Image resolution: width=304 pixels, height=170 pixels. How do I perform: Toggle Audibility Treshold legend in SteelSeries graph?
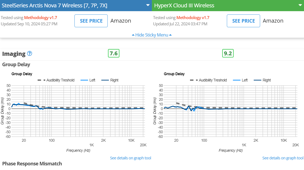pos(56,80)
